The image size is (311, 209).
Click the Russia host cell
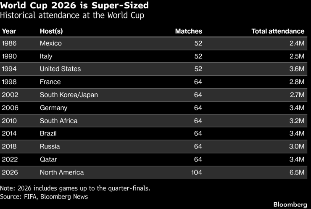coord(50,146)
